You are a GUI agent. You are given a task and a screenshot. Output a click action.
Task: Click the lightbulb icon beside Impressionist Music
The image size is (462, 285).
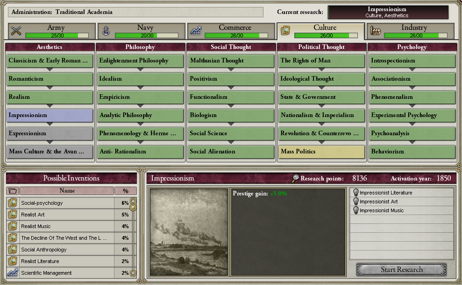pyautogui.click(x=355, y=210)
